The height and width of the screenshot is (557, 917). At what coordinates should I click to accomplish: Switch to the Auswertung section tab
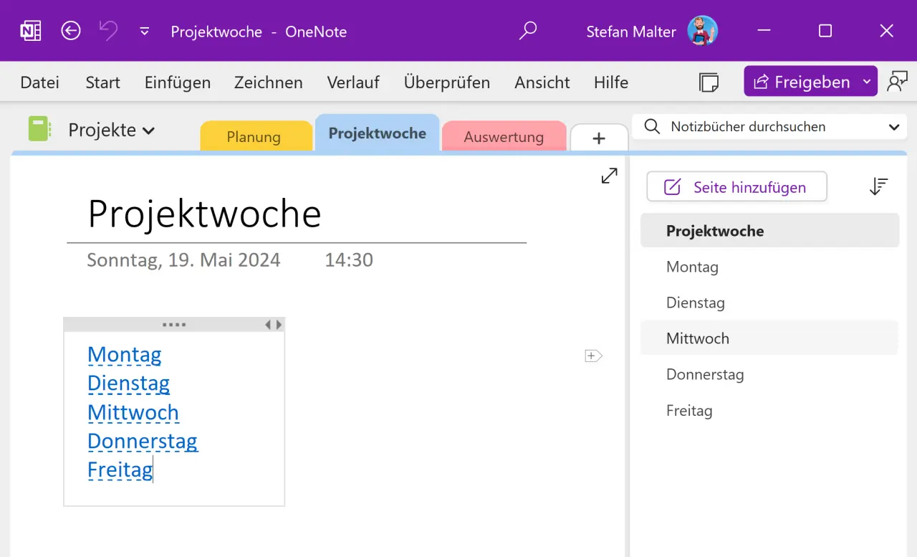pos(504,136)
